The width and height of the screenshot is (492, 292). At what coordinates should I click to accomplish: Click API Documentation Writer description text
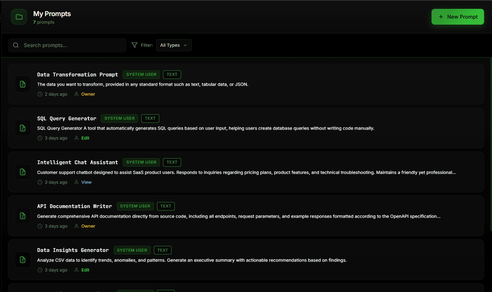pos(239,216)
